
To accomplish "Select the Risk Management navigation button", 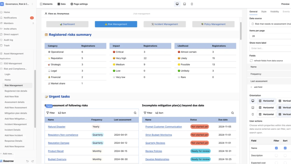I will 116,24.
